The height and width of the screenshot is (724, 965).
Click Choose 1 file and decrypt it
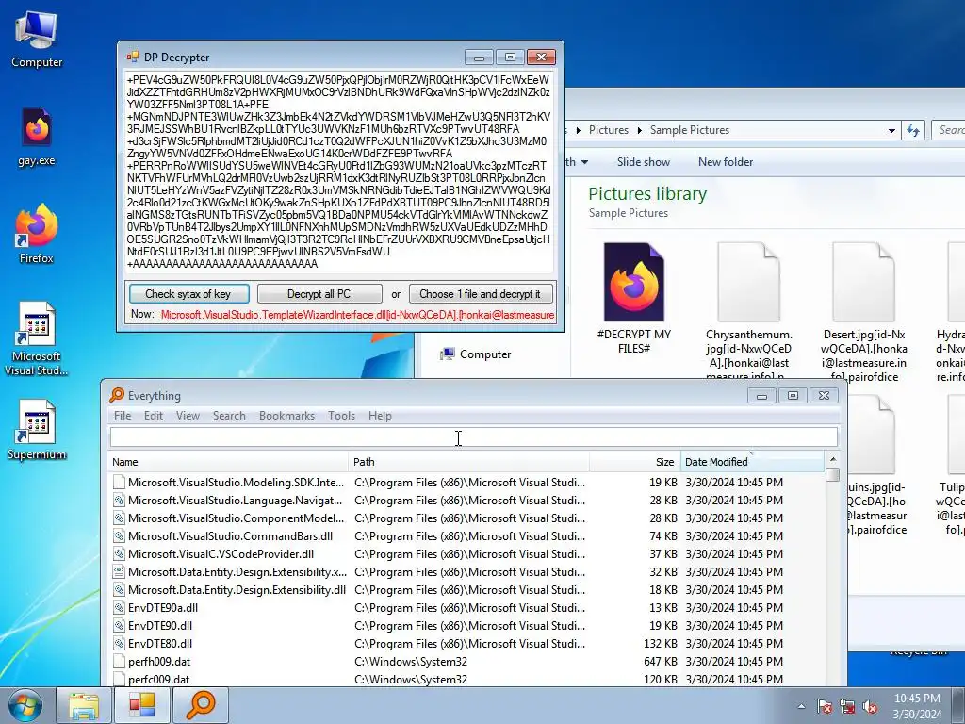481,294
